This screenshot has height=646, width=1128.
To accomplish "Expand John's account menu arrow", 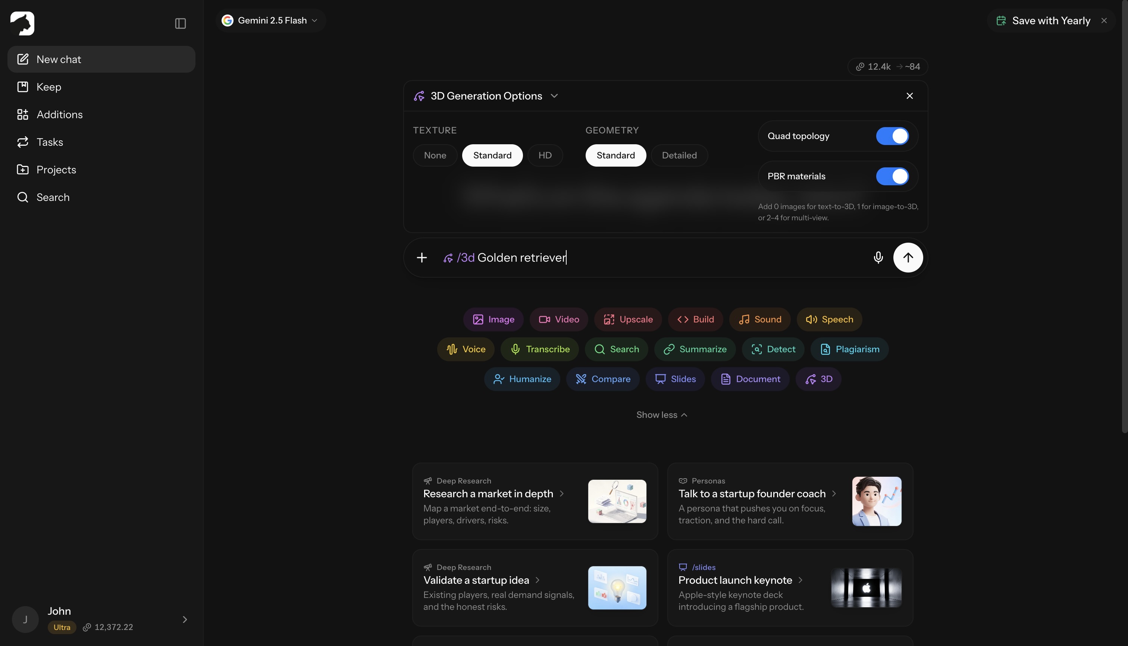I will pyautogui.click(x=185, y=620).
